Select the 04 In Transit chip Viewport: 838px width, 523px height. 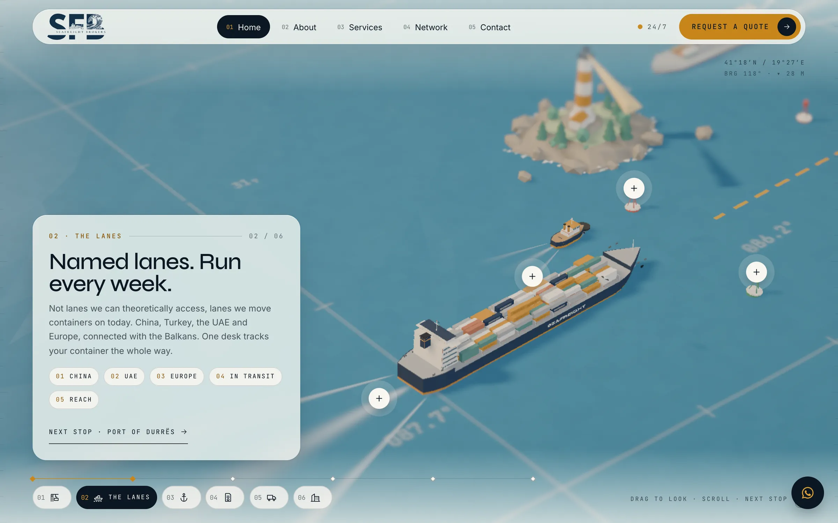pyautogui.click(x=245, y=377)
